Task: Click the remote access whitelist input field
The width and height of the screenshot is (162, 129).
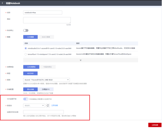Action: 43,112
